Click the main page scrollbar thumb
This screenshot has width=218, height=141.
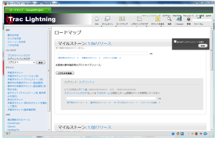coord(212,50)
